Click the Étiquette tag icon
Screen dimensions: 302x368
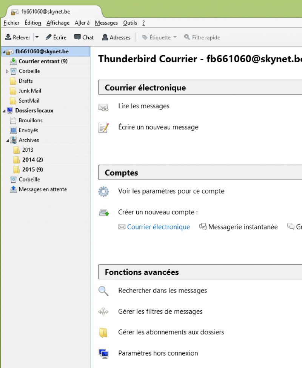145,37
